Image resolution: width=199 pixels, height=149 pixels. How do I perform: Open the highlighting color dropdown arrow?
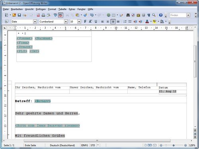[158, 22]
